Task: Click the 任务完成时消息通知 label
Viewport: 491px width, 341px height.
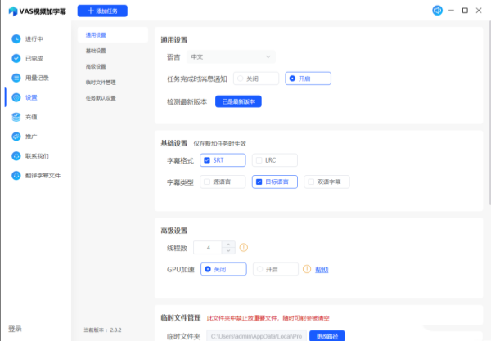Action: (197, 79)
